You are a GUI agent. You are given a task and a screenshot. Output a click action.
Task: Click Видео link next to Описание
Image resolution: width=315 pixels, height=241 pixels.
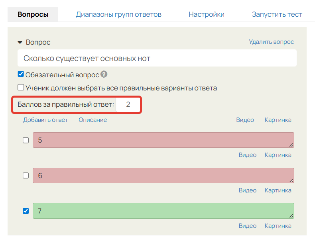(x=245, y=120)
